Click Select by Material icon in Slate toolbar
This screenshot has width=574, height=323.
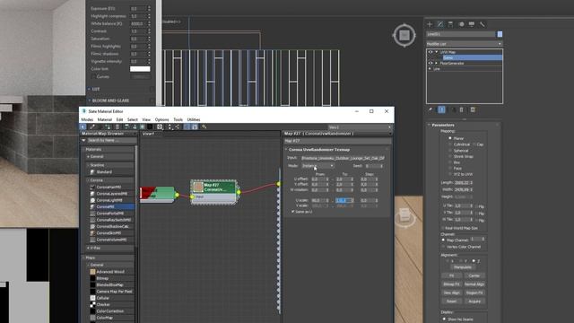pos(204,127)
